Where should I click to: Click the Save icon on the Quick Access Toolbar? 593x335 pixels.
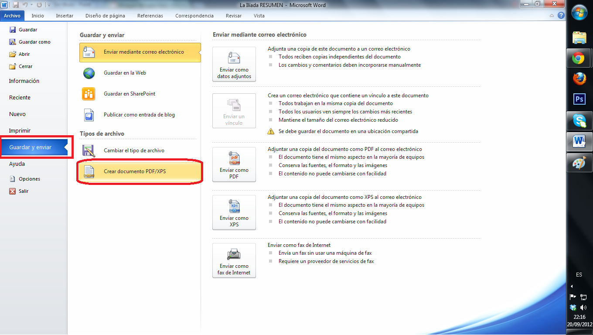(x=16, y=4)
